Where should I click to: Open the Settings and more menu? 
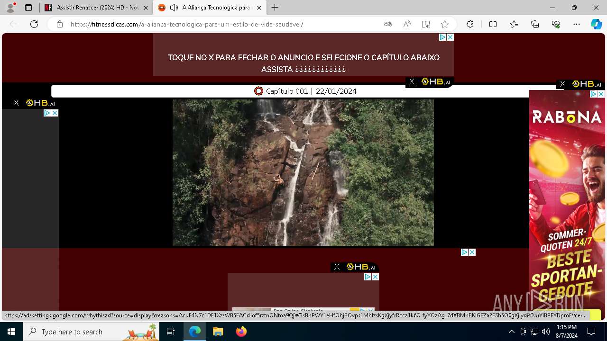coord(577,24)
